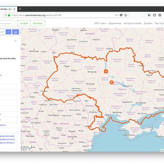164x164 pixels.
Task: Click the Минск city label
Action: point(84,30)
